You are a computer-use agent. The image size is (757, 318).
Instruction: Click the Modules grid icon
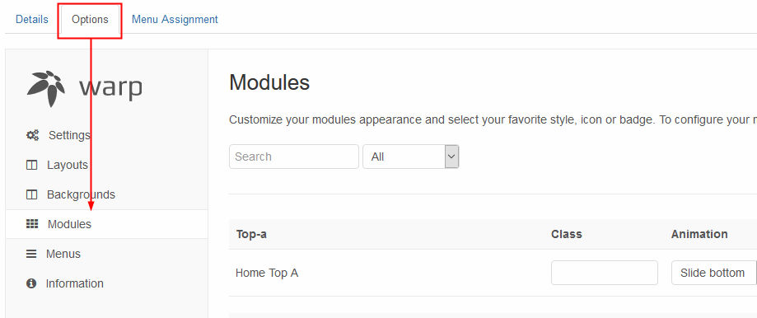point(32,224)
